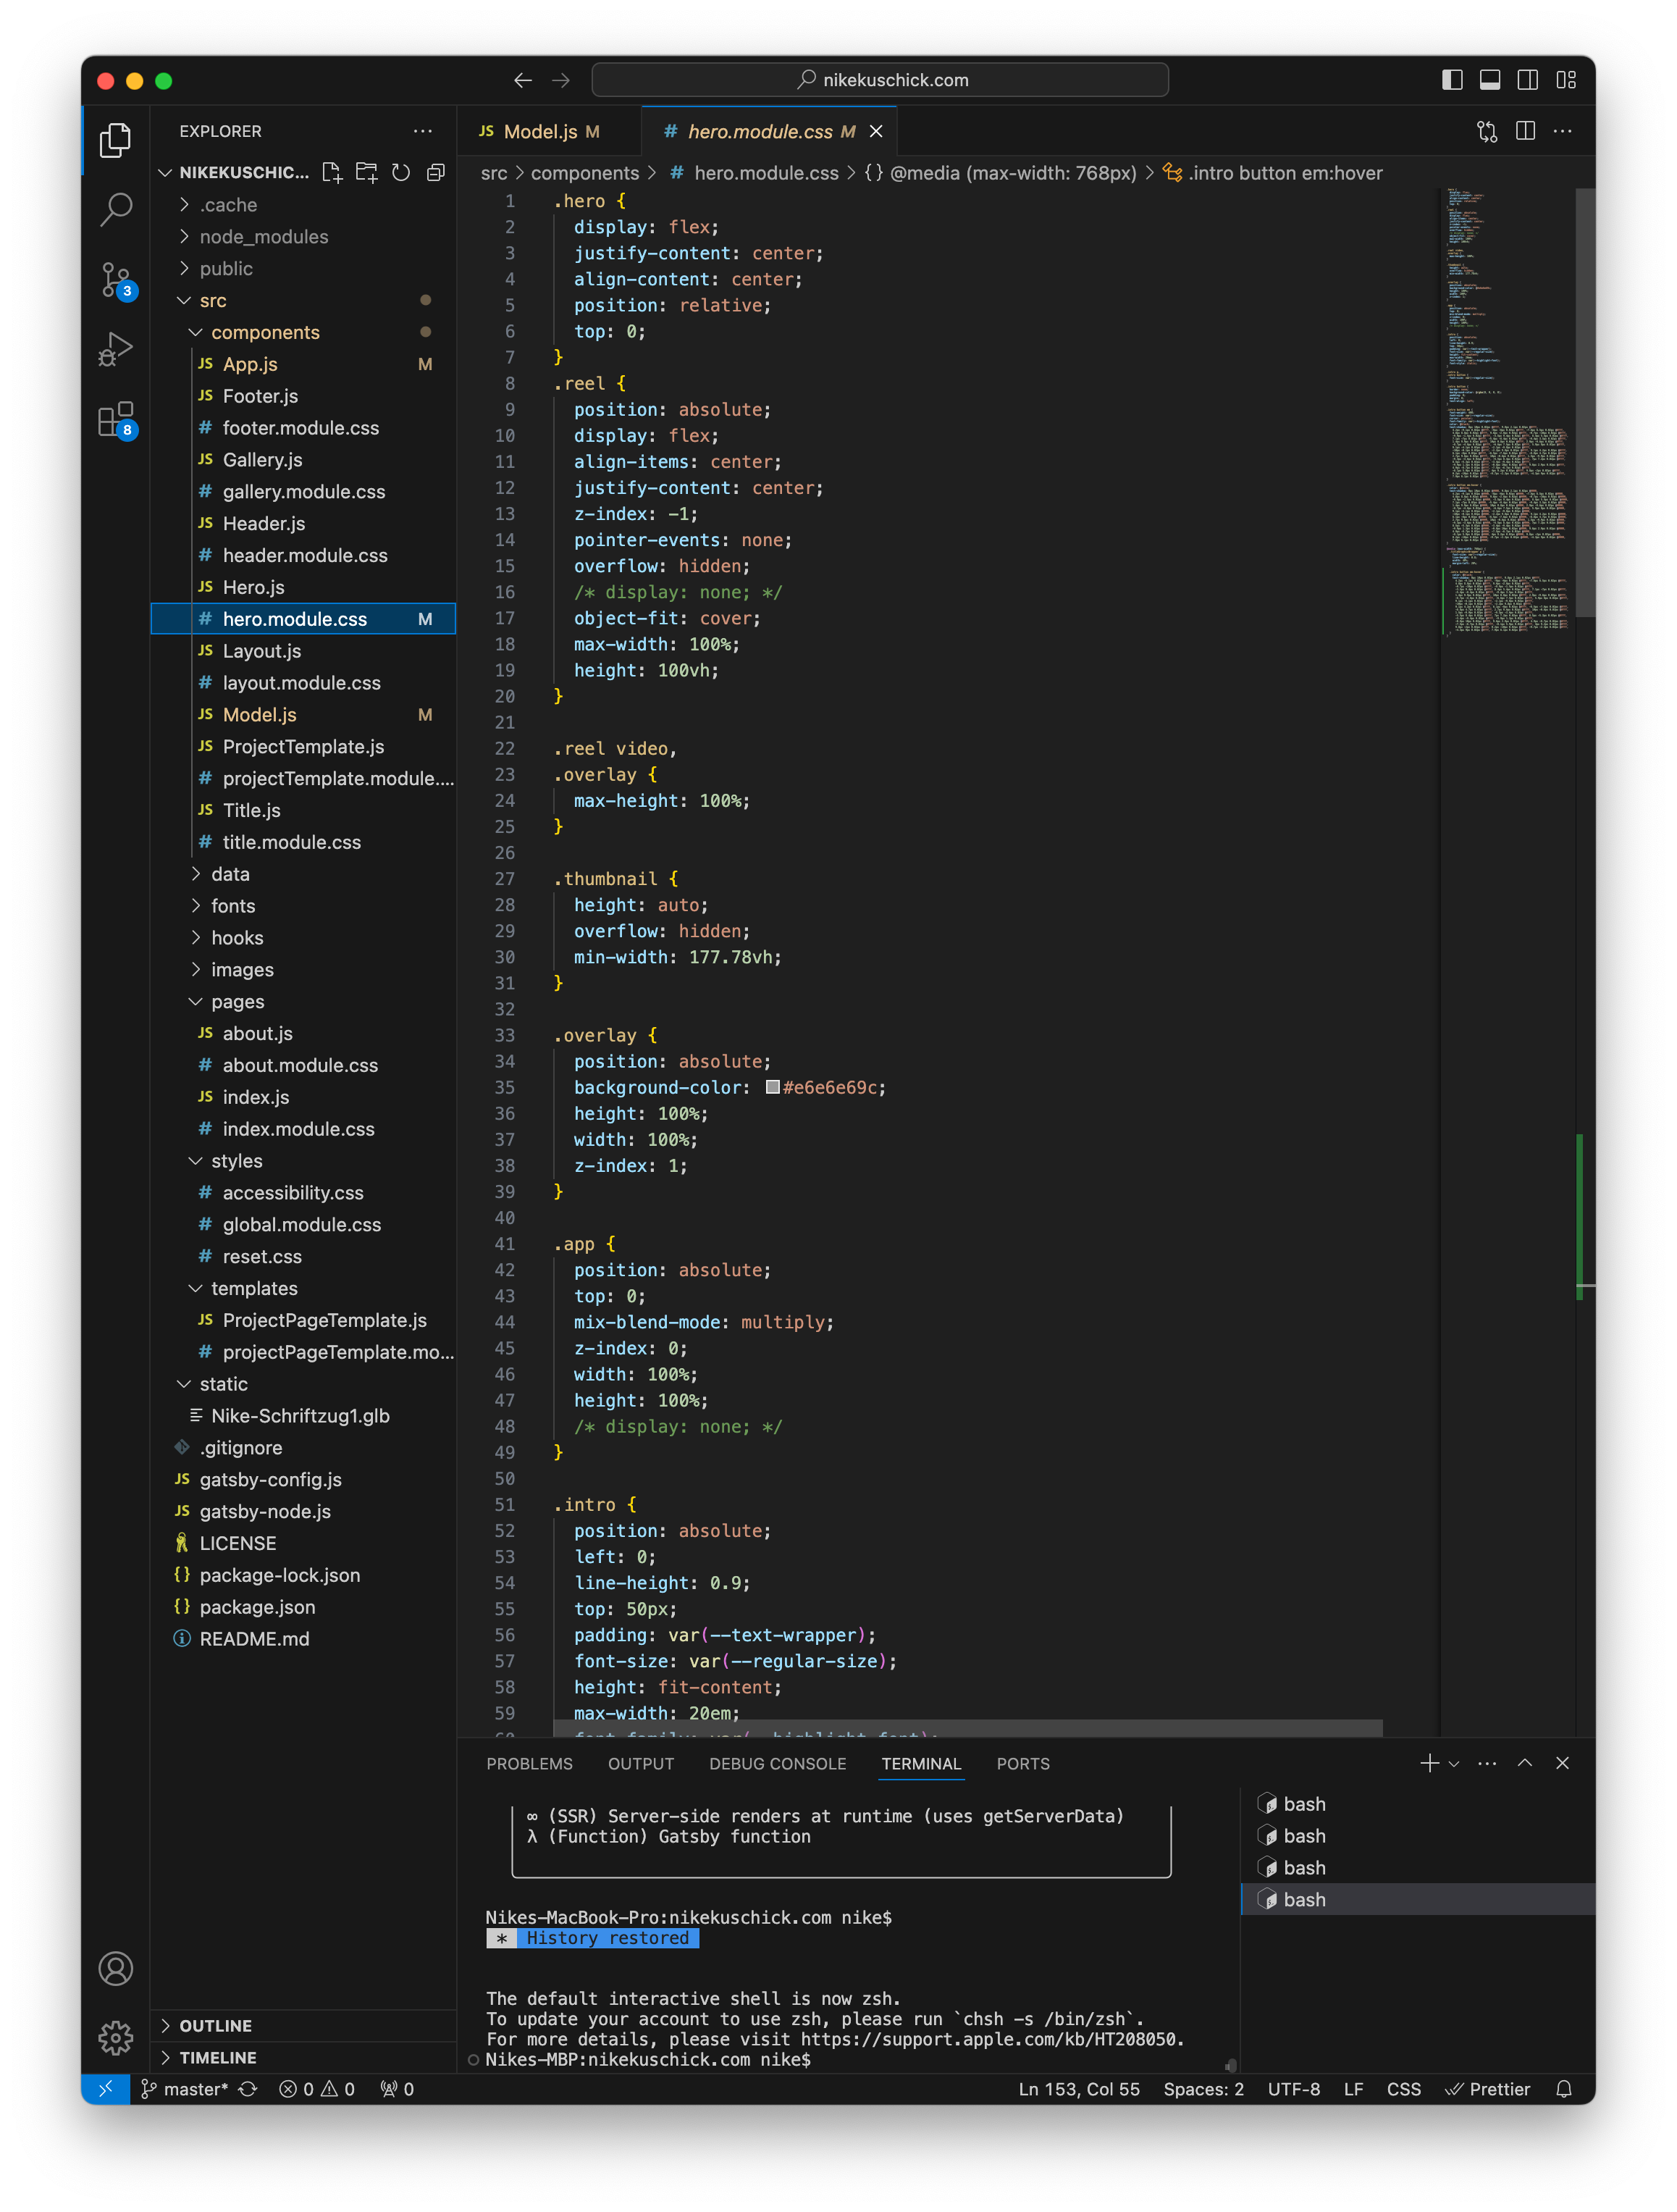Image resolution: width=1677 pixels, height=2212 pixels.
Task: Open the Manage gear menu
Action: 116,2037
